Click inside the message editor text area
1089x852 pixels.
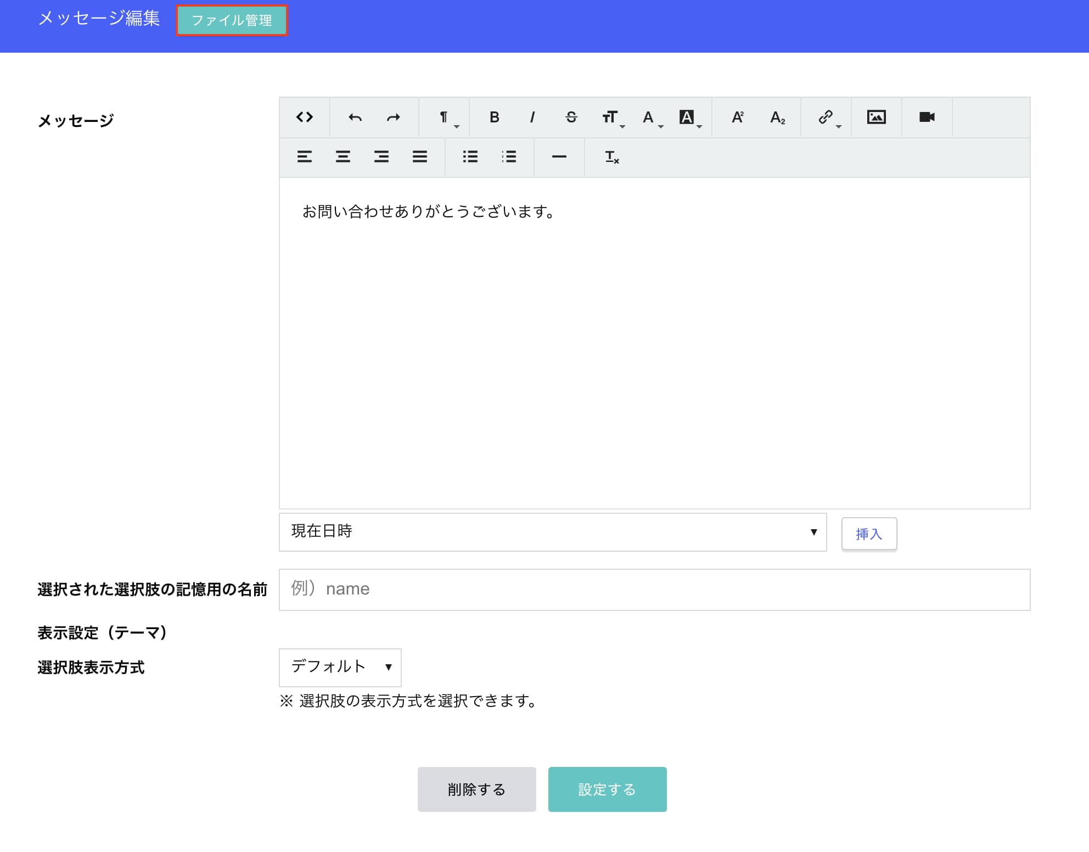click(654, 343)
